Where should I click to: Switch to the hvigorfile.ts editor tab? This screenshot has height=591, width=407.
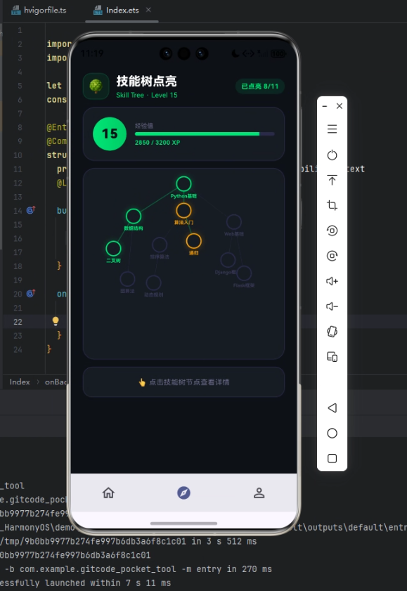click(x=39, y=10)
